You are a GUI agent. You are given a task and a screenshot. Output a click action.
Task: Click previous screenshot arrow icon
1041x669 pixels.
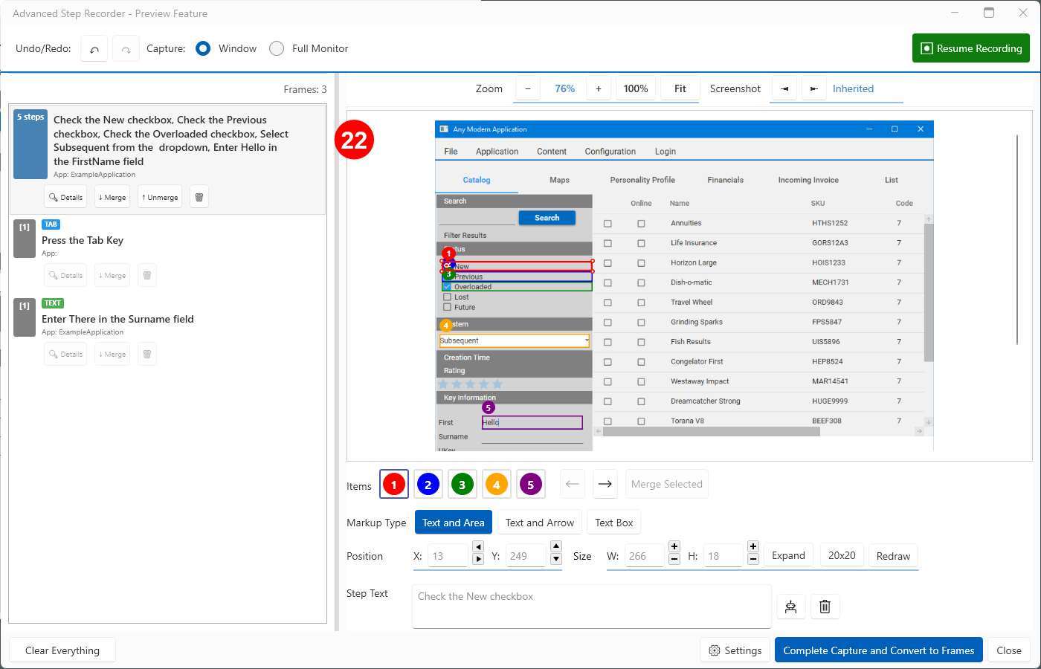[x=784, y=88]
